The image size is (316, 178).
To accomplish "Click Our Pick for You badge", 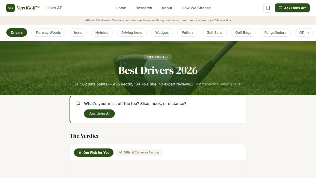I will 94,152.
